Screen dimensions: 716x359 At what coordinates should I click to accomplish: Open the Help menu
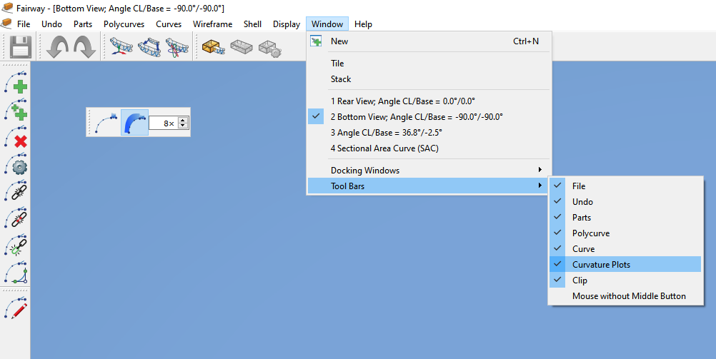(x=363, y=24)
